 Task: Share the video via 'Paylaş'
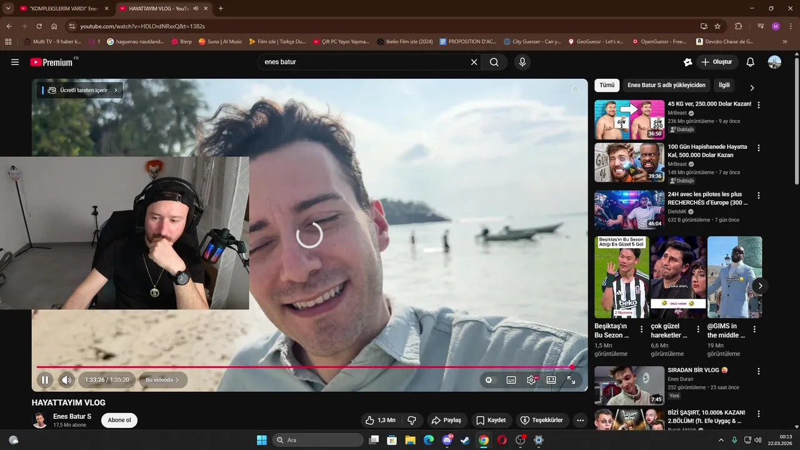pyautogui.click(x=446, y=420)
